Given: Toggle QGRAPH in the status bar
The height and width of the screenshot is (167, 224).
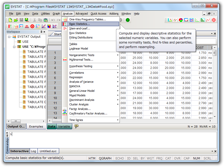Looking at the screenshot, I should click(x=105, y=158).
